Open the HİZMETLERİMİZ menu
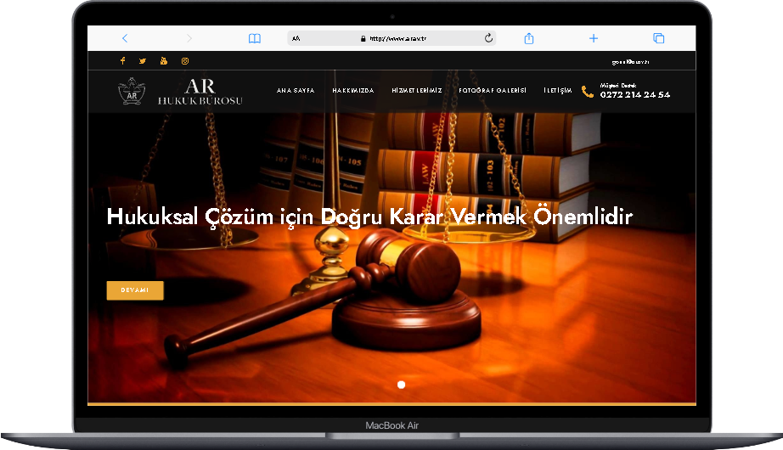The height and width of the screenshot is (450, 783). pyautogui.click(x=416, y=91)
